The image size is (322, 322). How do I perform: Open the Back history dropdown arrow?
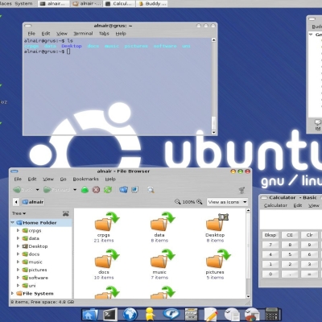pos(37,190)
